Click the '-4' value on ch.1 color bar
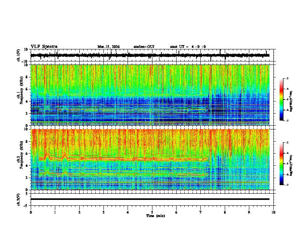Image resolution: width=308 pixels, height=238 pixels. [287, 89]
